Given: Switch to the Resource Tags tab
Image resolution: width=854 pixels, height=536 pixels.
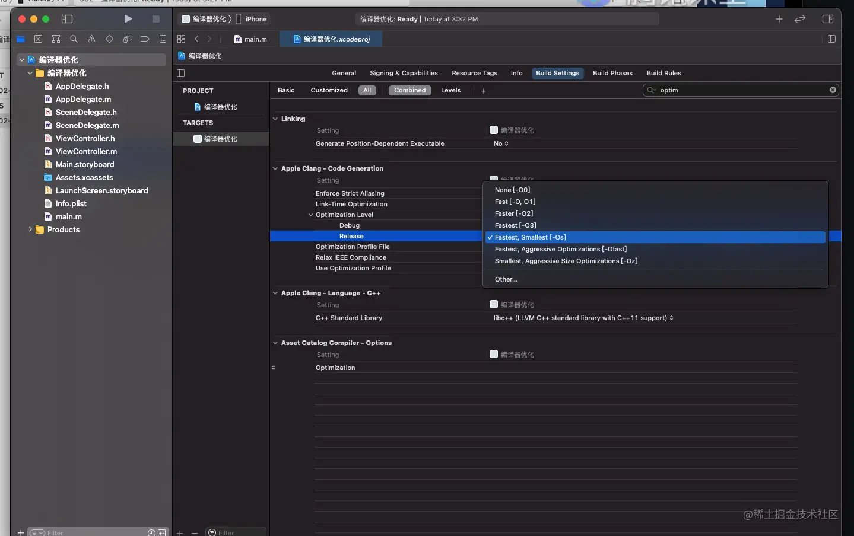Looking at the screenshot, I should click(x=475, y=73).
